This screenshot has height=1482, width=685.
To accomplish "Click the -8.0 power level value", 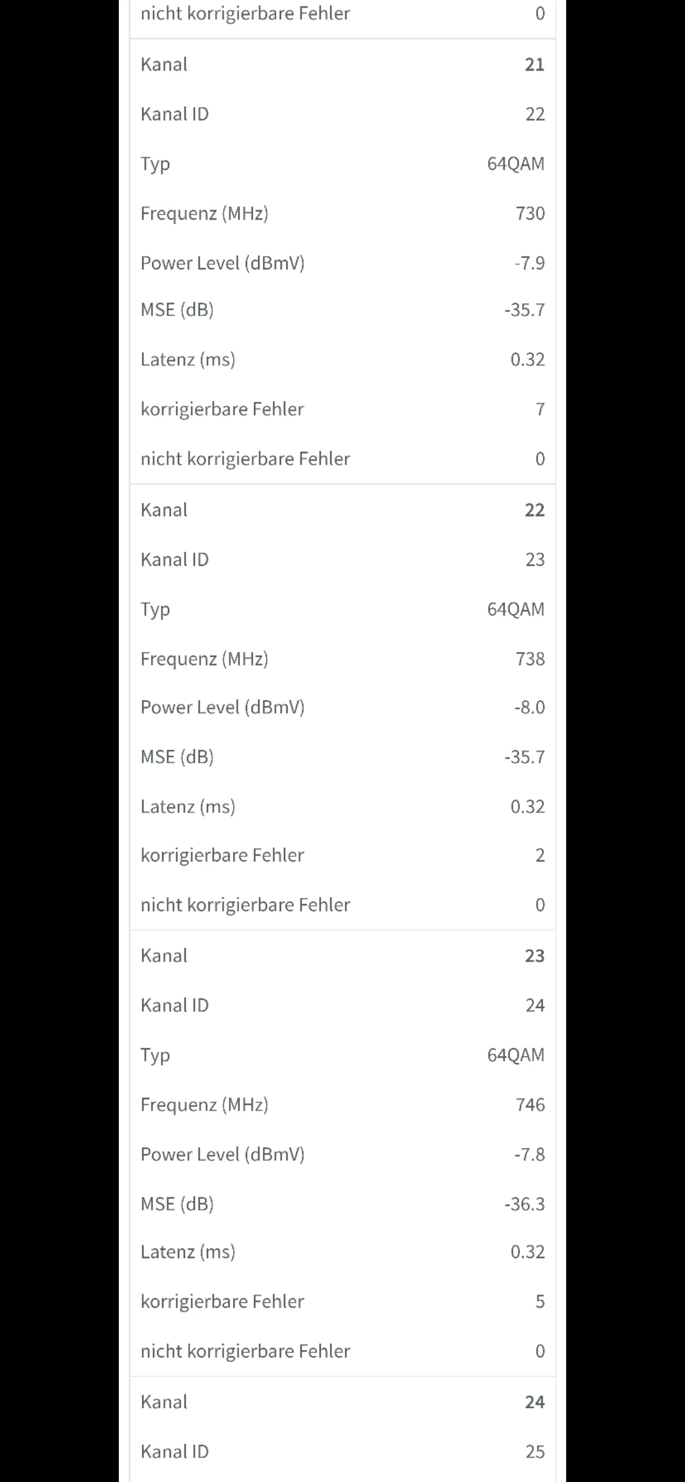I will [x=529, y=708].
